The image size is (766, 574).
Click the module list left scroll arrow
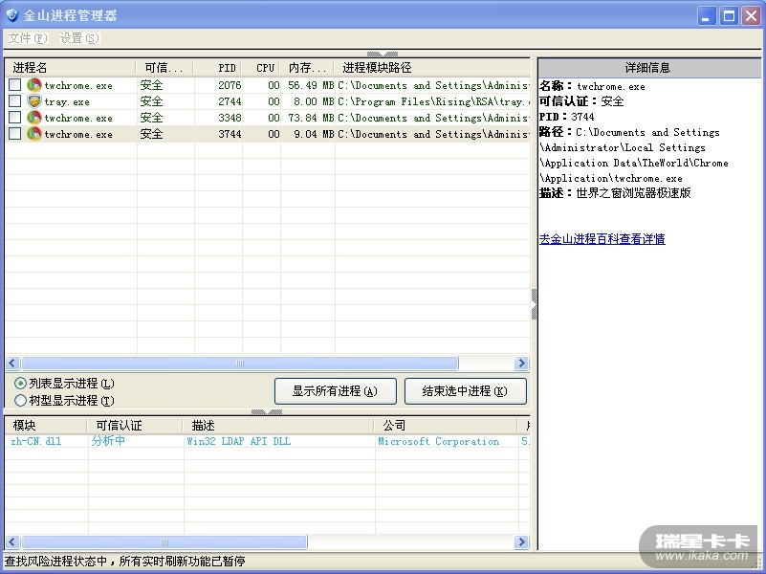[x=12, y=541]
